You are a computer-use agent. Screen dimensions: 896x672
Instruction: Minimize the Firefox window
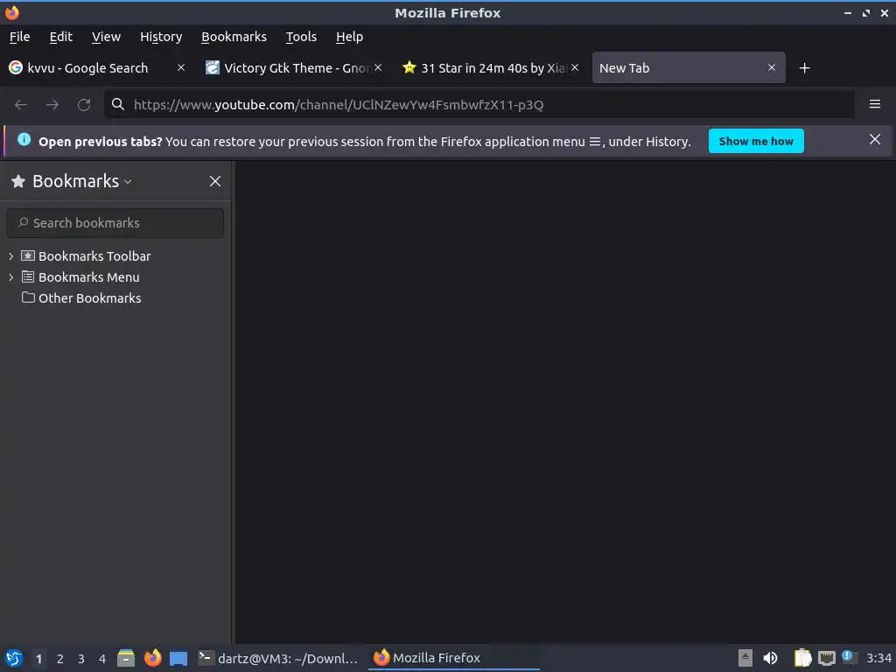[x=847, y=12]
